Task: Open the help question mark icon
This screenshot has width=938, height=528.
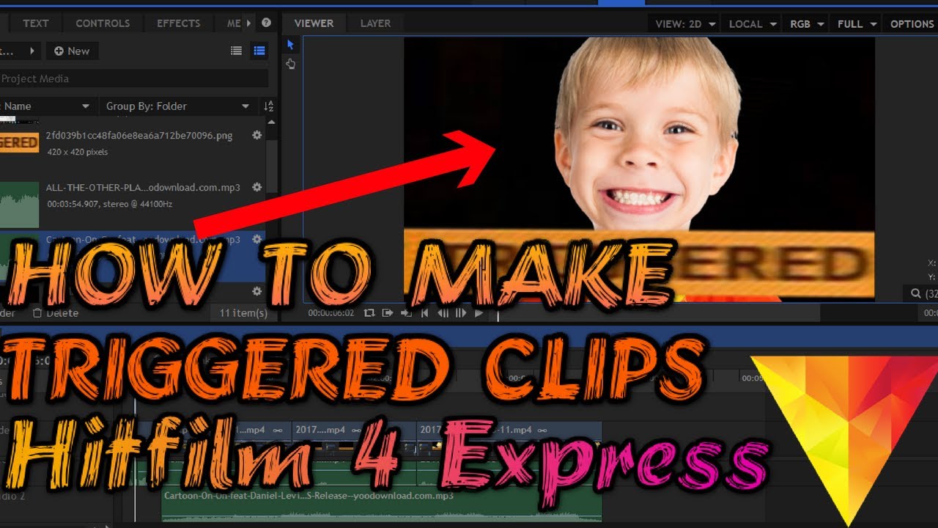Action: point(266,23)
